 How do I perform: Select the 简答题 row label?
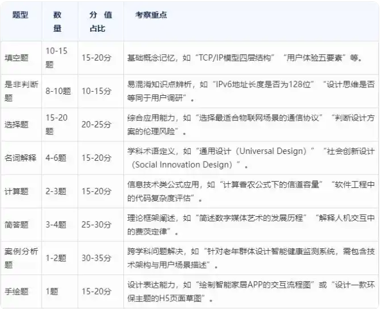(x=17, y=224)
